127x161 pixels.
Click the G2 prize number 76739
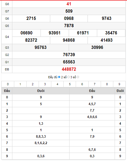(69, 55)
